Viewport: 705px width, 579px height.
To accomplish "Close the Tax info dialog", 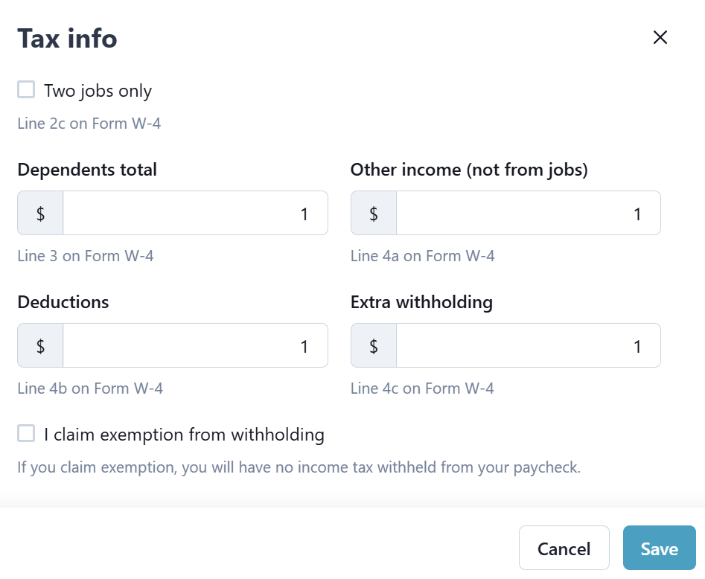I will (660, 38).
